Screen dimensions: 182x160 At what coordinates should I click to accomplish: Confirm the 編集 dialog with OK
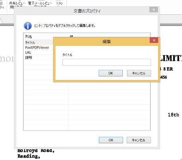111,73
